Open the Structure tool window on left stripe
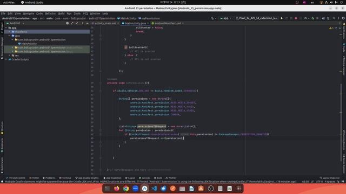 [2, 128]
